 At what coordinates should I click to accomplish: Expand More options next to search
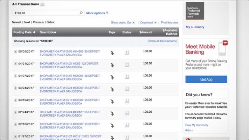tap(97, 13)
